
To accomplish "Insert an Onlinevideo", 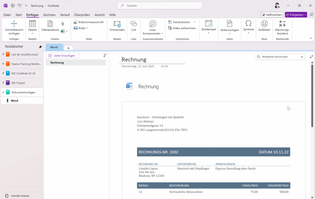I will pyautogui.click(x=117, y=26).
